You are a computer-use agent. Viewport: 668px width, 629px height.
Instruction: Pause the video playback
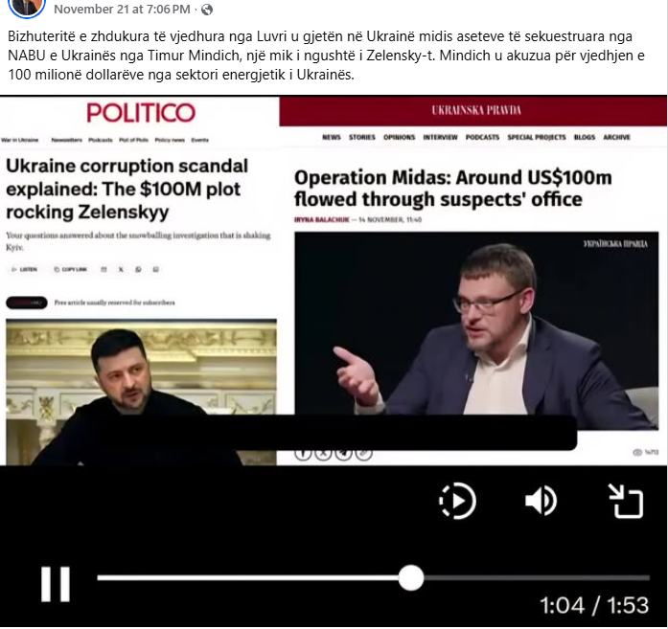click(56, 583)
